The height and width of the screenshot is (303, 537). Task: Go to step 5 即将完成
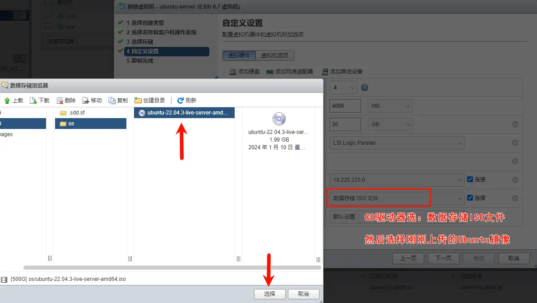(140, 60)
